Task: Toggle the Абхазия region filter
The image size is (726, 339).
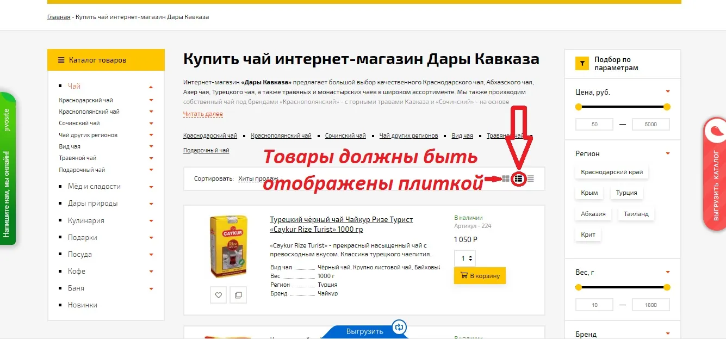Action: (x=593, y=214)
